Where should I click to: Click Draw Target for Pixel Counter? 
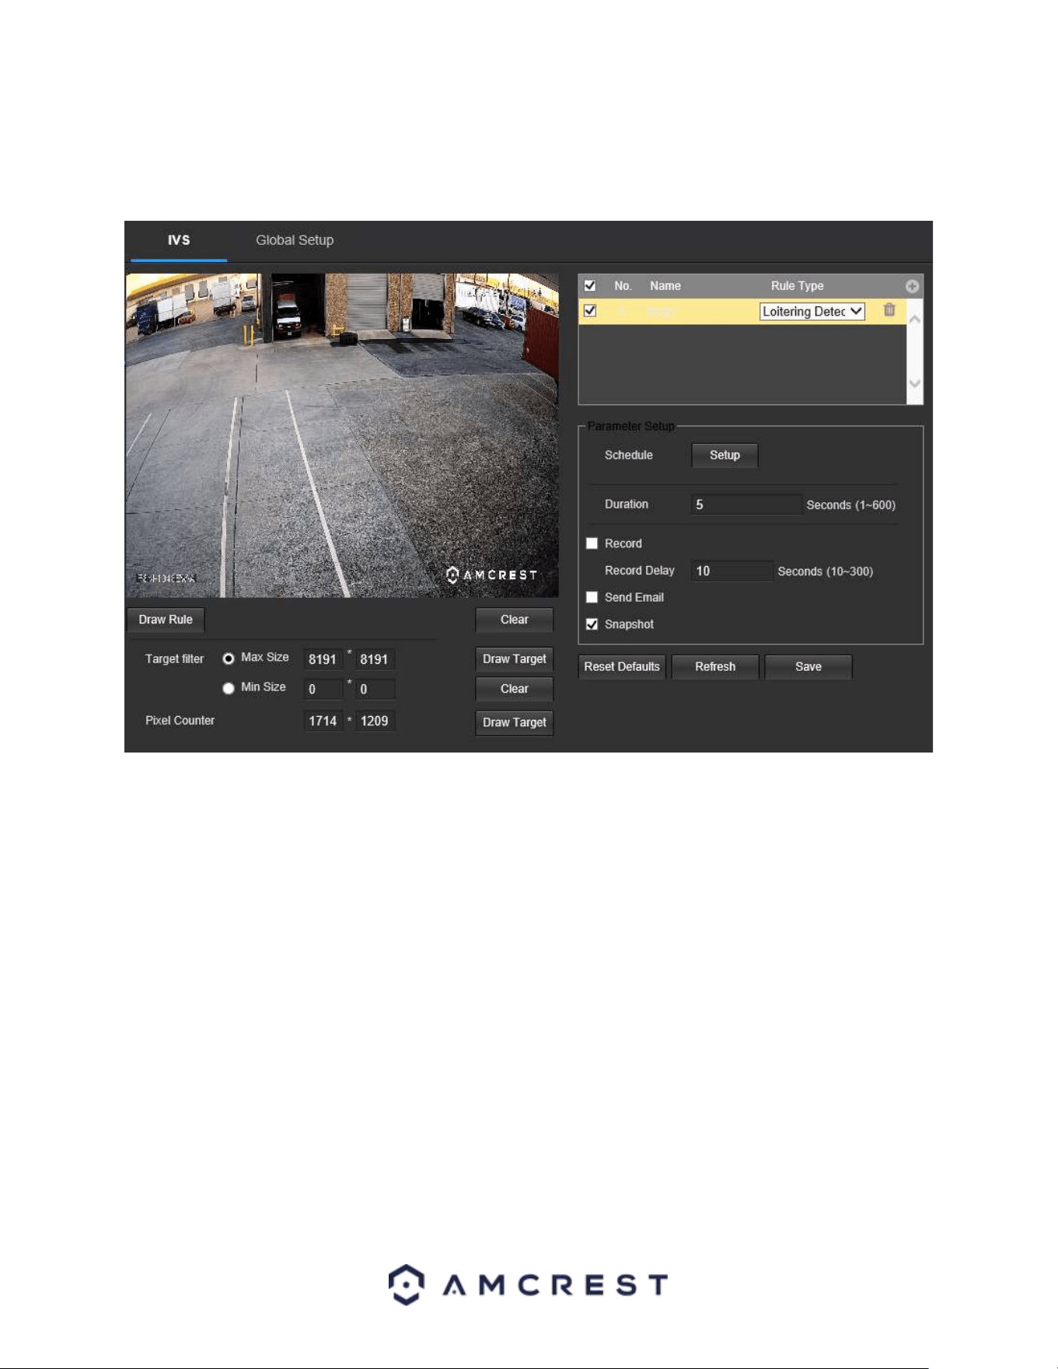coord(515,722)
